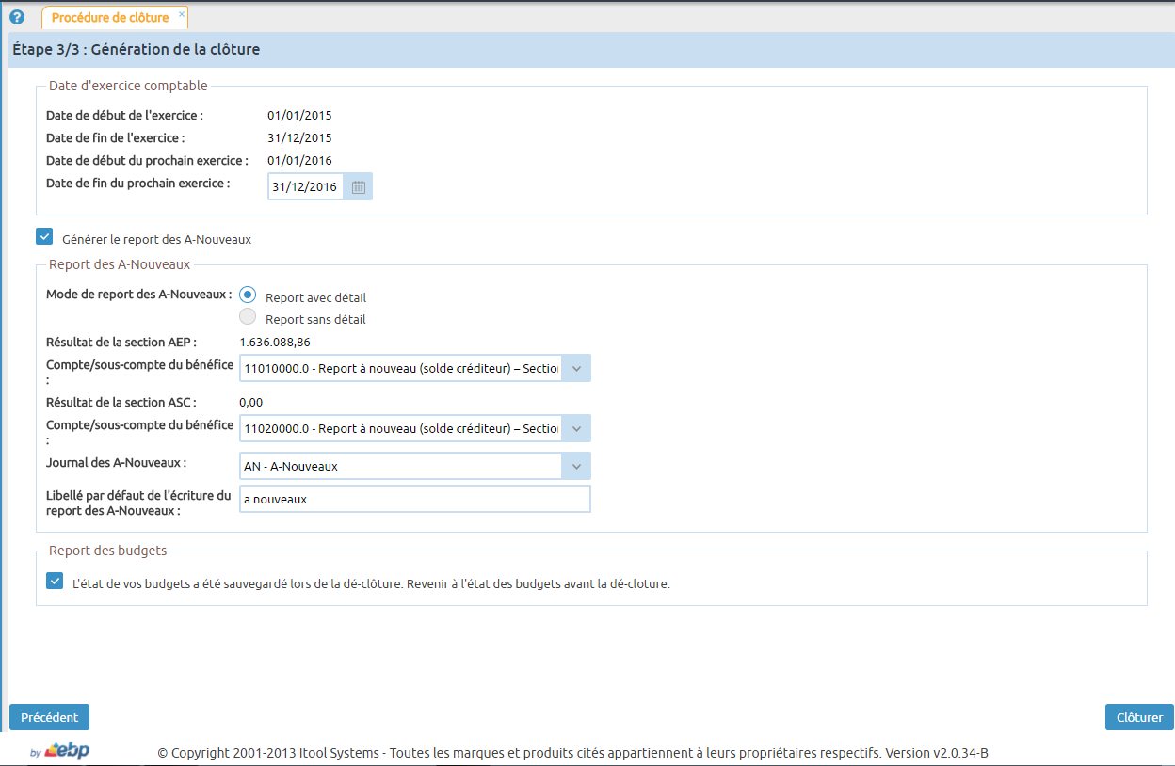Uncheck the budget state restoration checkbox
The height and width of the screenshot is (766, 1175).
[55, 582]
